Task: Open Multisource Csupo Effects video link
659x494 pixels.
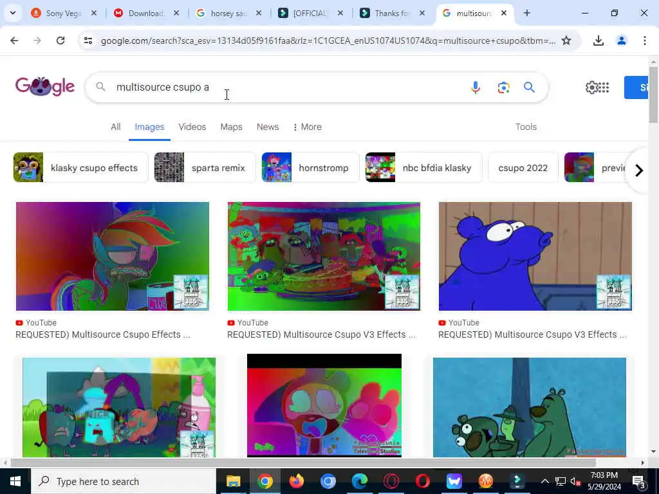Action: [x=102, y=334]
